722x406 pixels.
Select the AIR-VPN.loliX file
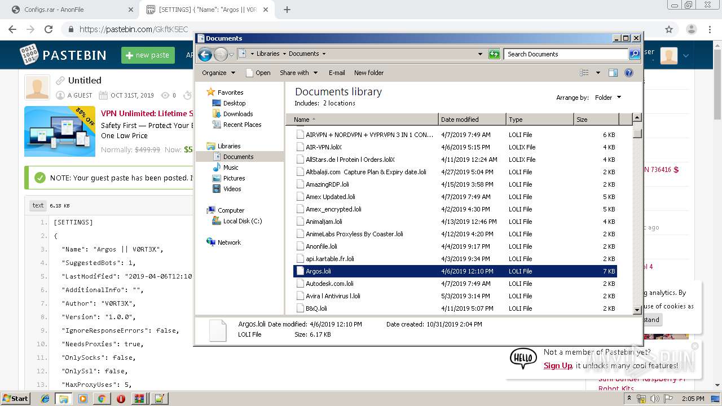[x=324, y=147]
